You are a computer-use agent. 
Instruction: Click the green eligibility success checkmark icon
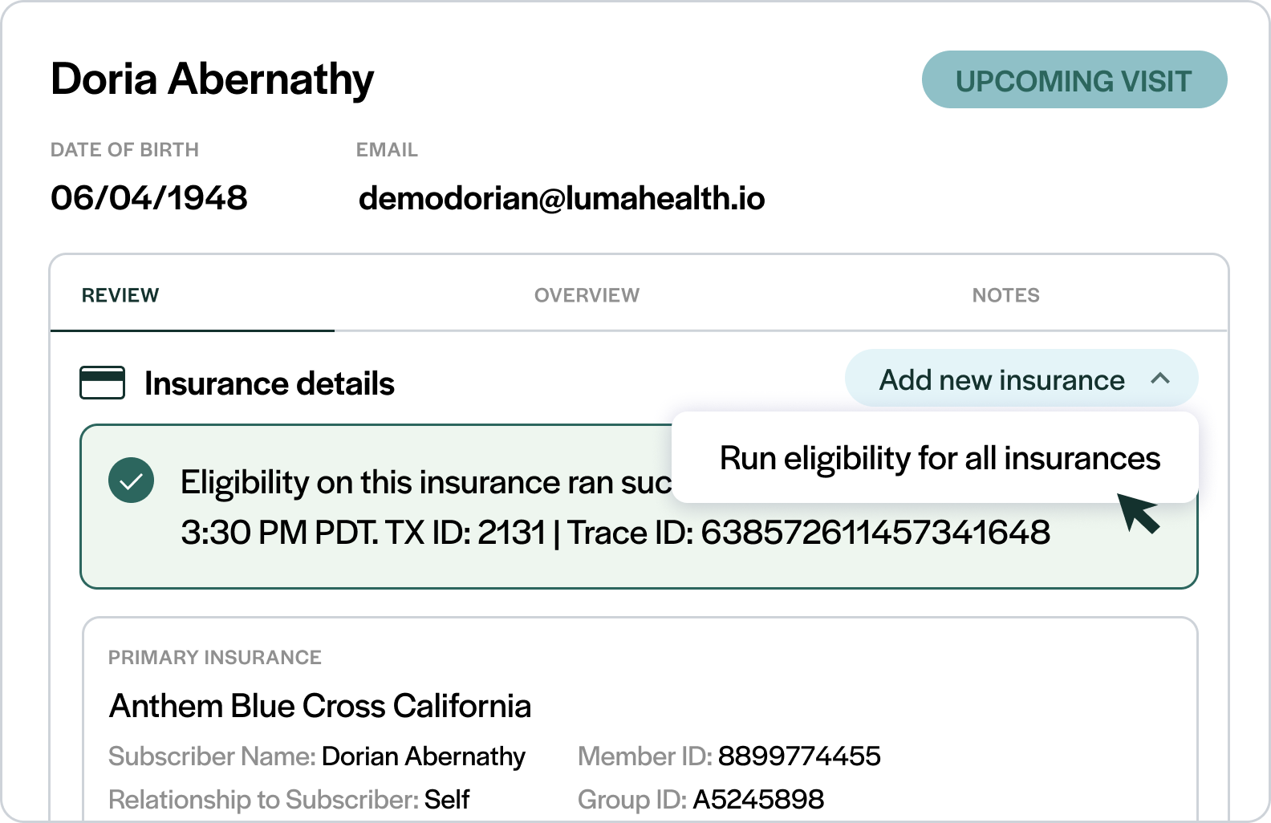coord(131,480)
